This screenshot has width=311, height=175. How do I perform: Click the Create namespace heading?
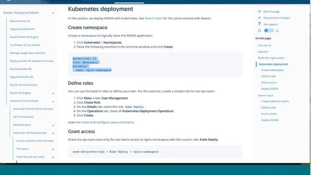pos(87,27)
